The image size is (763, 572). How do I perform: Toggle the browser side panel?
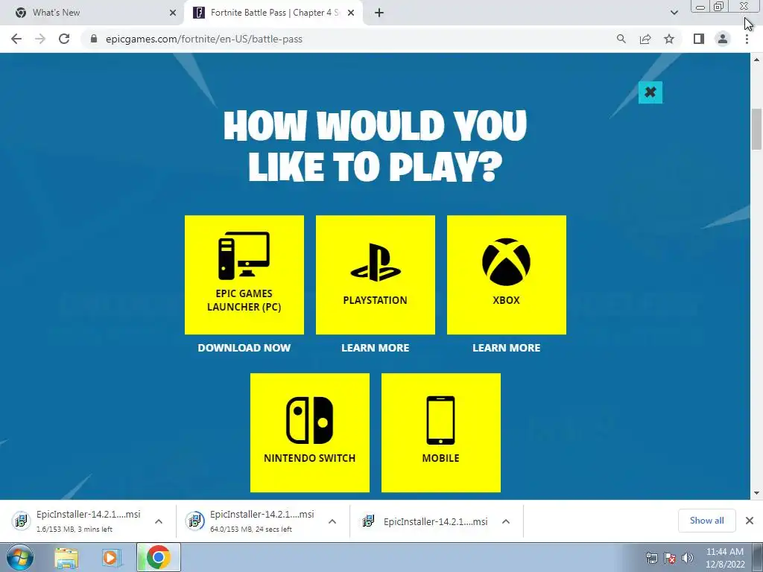tap(699, 39)
